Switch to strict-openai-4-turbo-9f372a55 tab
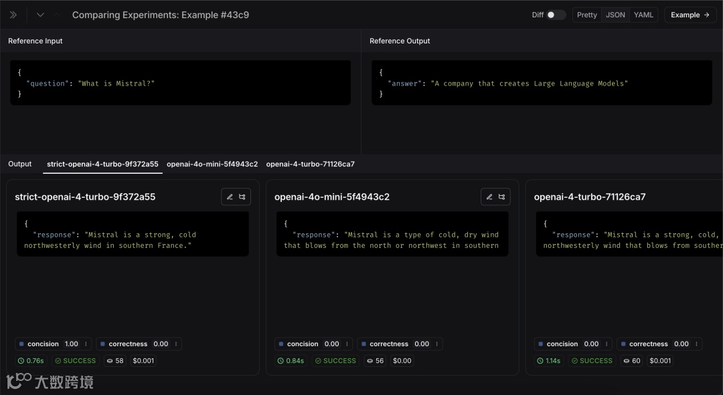This screenshot has height=395, width=723. [x=102, y=164]
